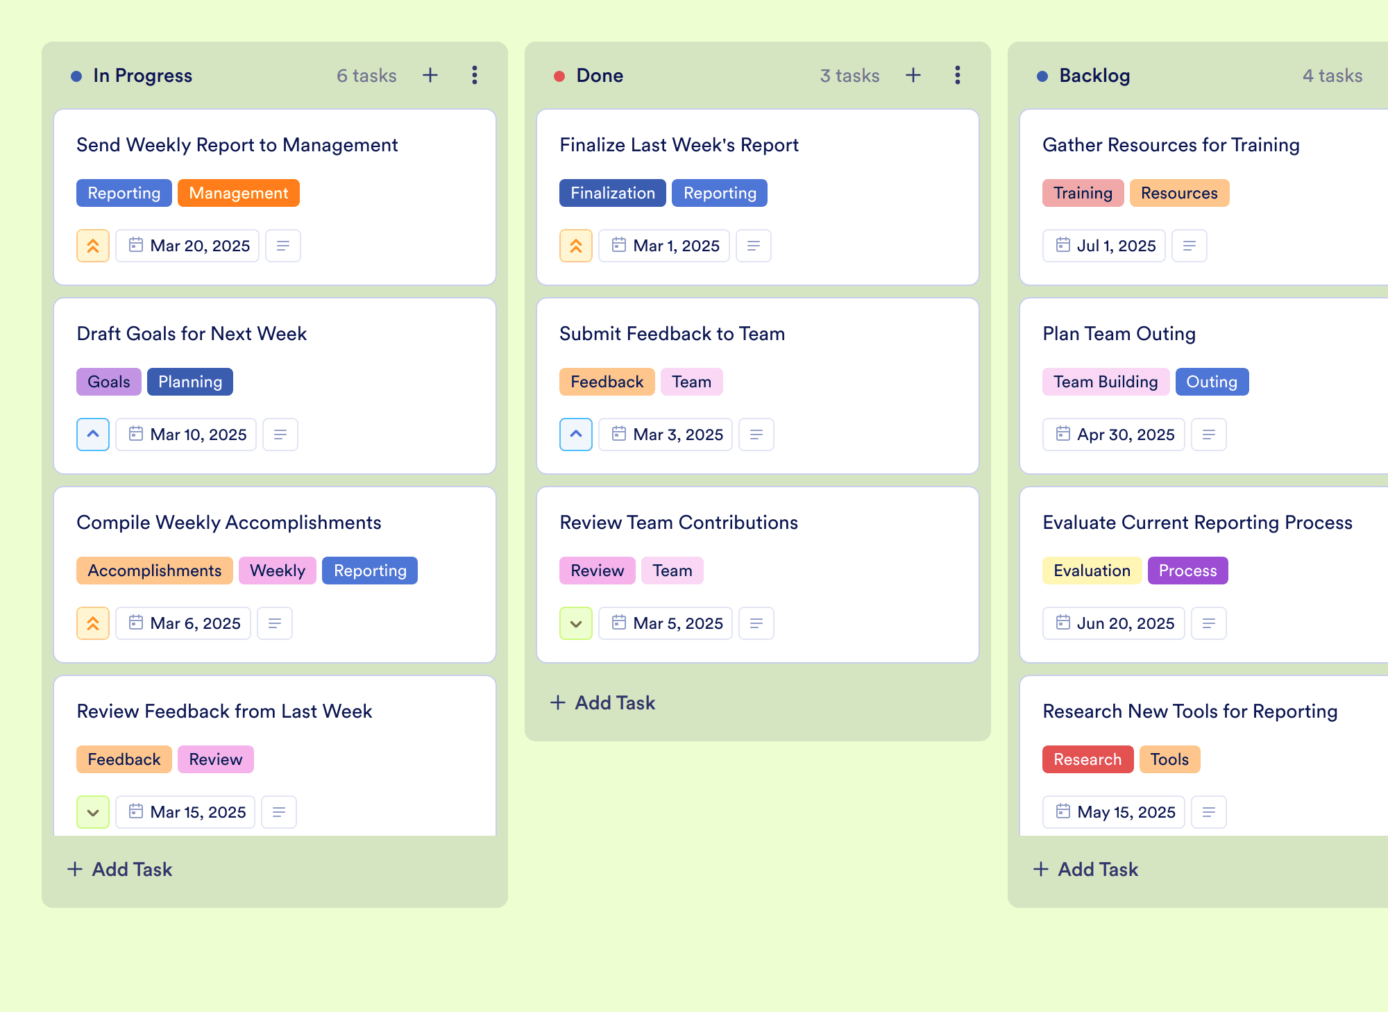Image resolution: width=1388 pixels, height=1012 pixels.
Task: Open three-dot menu for In Progress column
Action: (475, 75)
